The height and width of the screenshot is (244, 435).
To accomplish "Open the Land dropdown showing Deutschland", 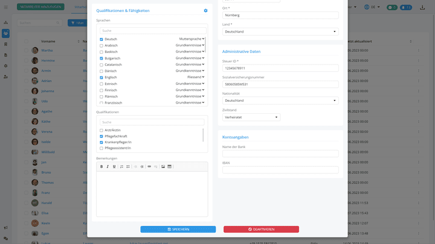I will 280,31.
